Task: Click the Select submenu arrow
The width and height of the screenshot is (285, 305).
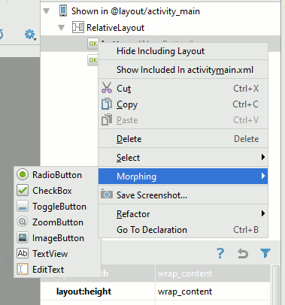Action: point(262,157)
